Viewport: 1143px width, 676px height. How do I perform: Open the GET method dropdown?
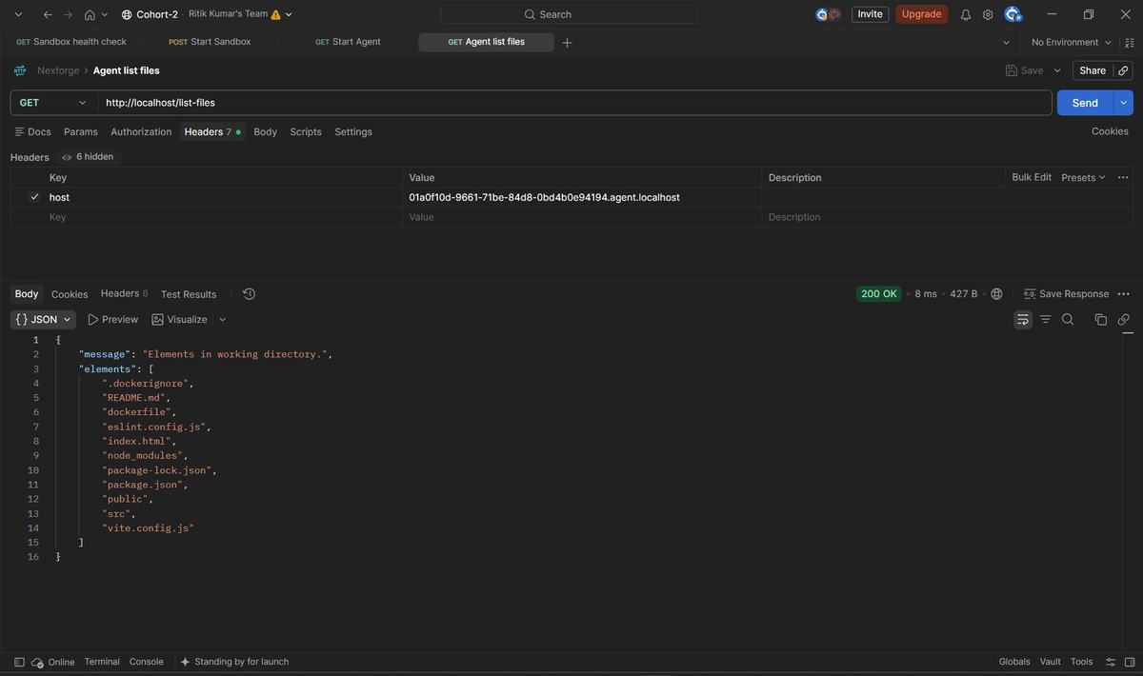point(53,103)
